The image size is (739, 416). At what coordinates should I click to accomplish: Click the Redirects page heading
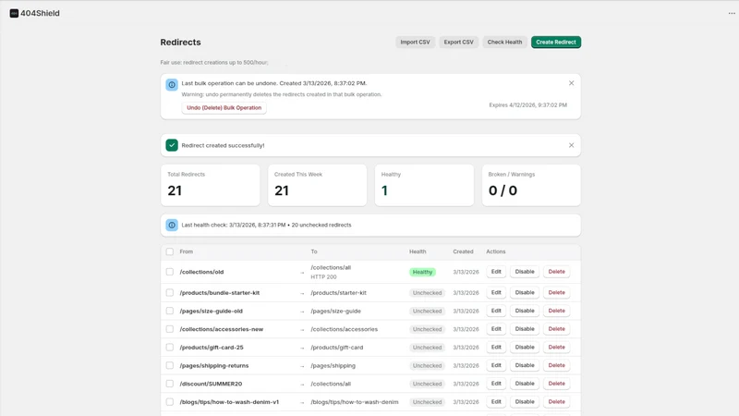point(180,42)
